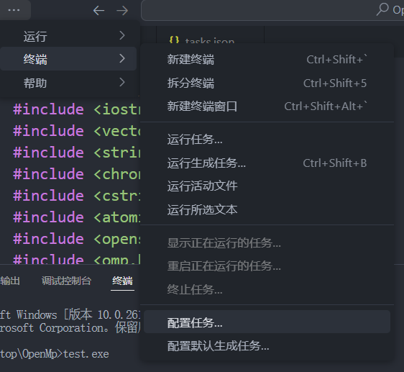Choose 新建终端 from the menu

coord(267,60)
